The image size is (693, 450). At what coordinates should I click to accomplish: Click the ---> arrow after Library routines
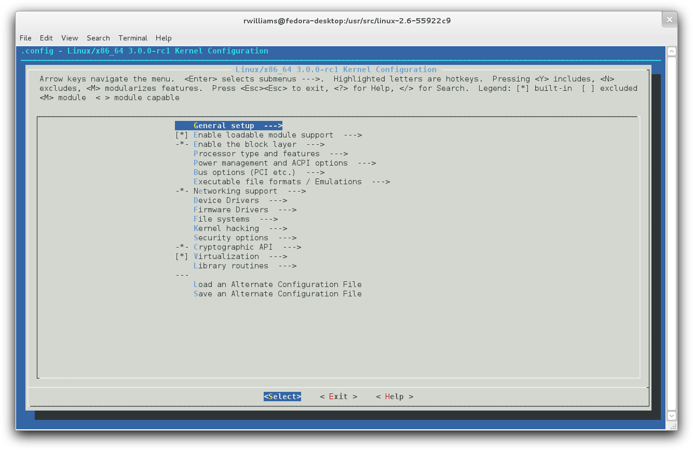287,266
